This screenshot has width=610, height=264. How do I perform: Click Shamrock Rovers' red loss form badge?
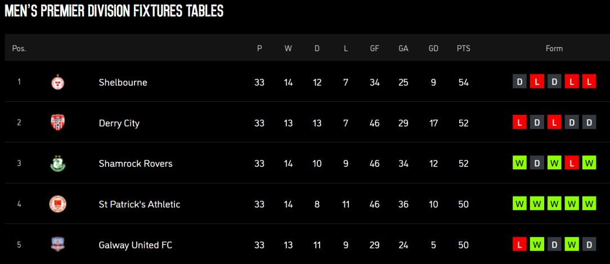point(572,163)
